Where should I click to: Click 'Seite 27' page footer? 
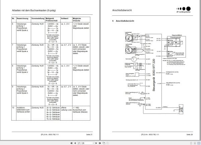(89, 135)
